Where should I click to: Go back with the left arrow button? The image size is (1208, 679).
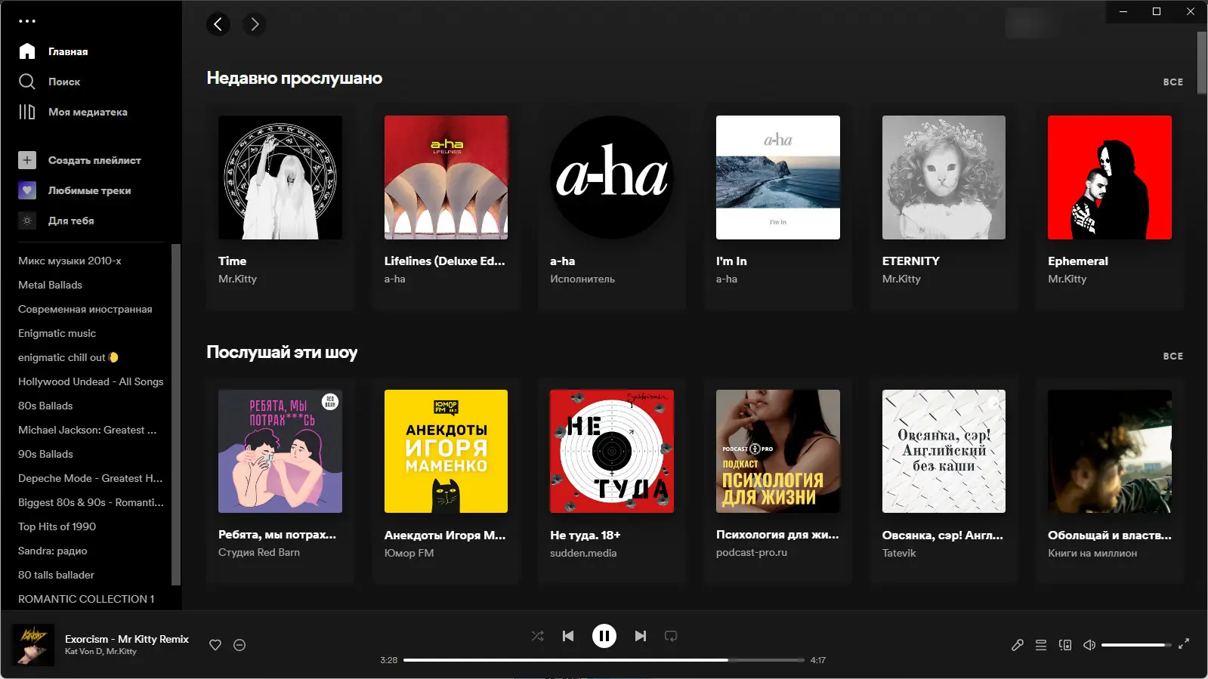tap(218, 24)
